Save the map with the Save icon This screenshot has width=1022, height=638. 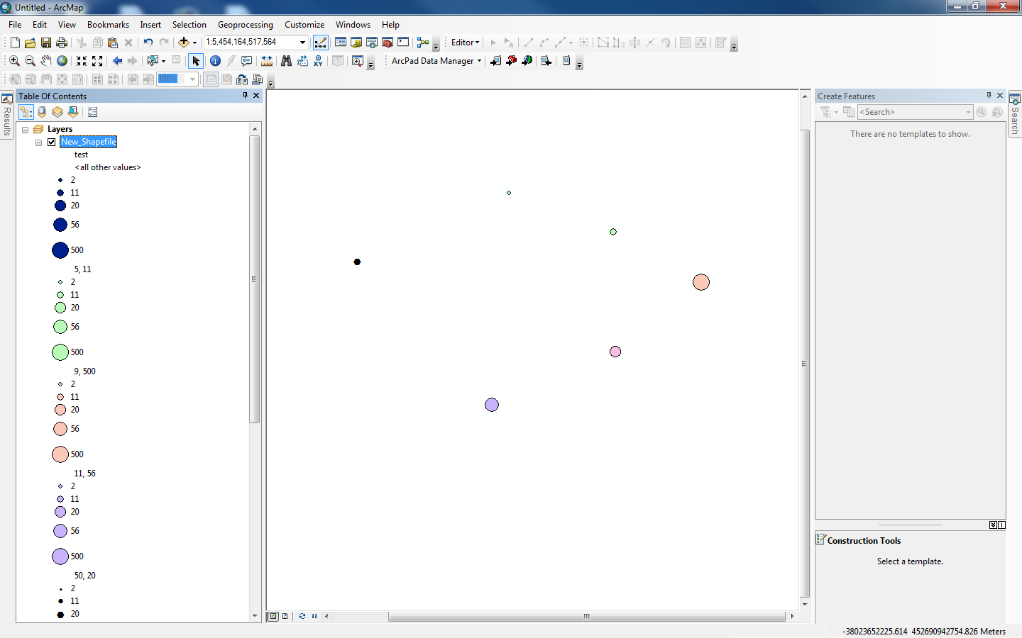46,43
